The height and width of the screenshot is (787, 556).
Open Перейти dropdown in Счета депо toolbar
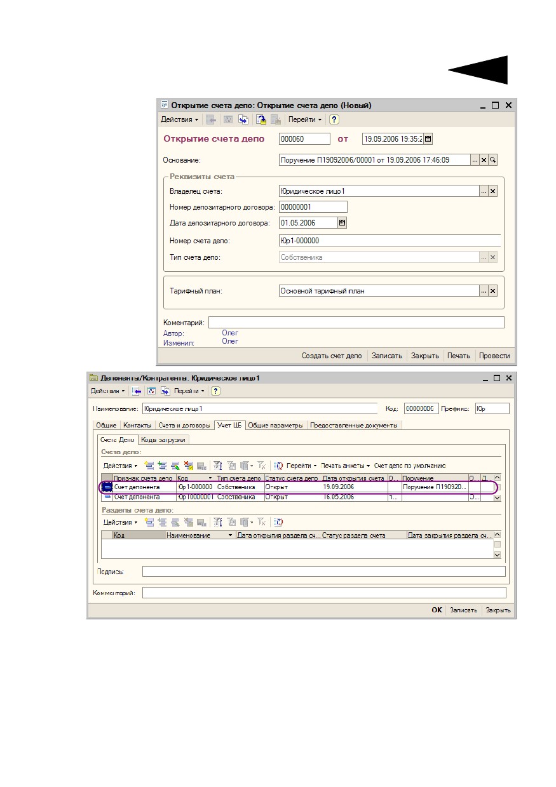pos(302,466)
